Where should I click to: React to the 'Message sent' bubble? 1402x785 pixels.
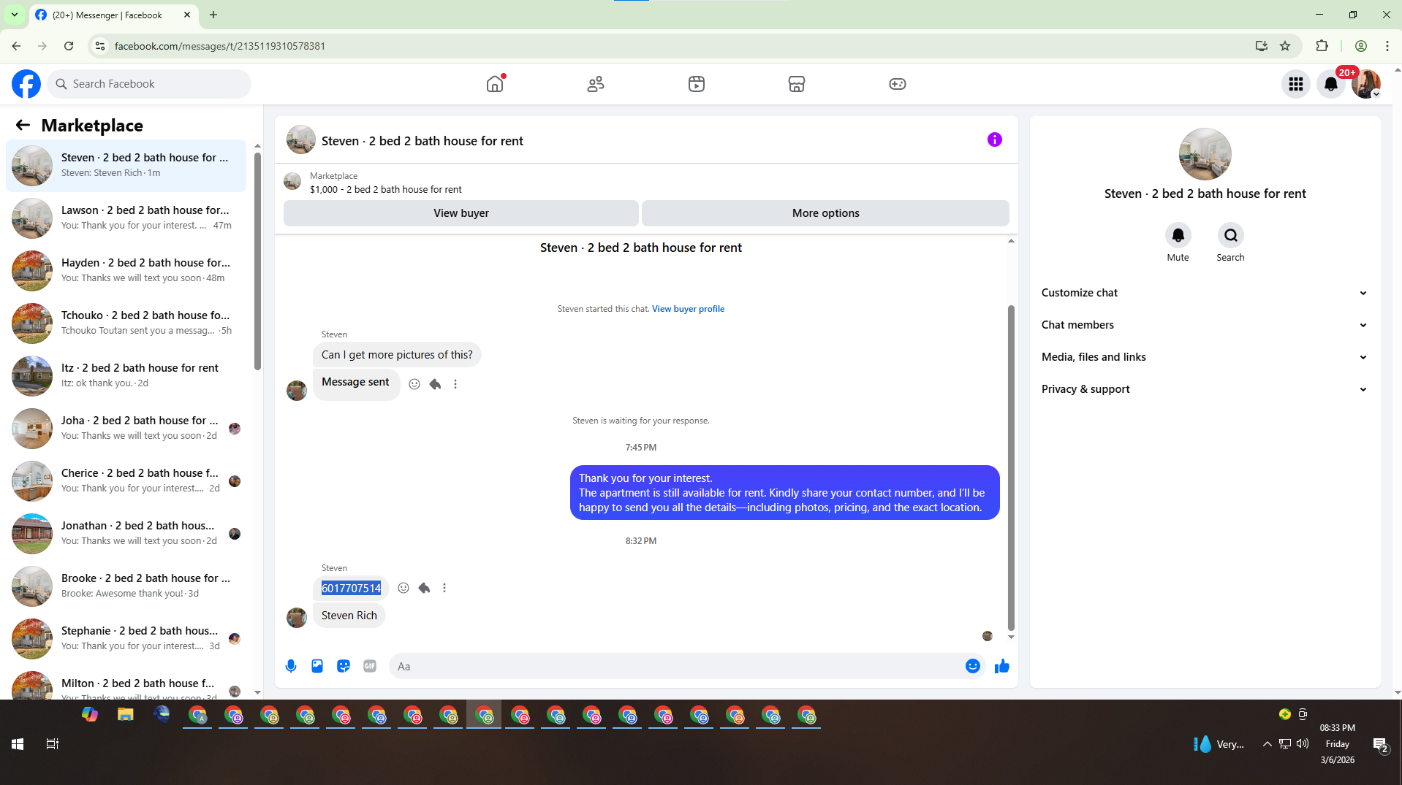414,384
